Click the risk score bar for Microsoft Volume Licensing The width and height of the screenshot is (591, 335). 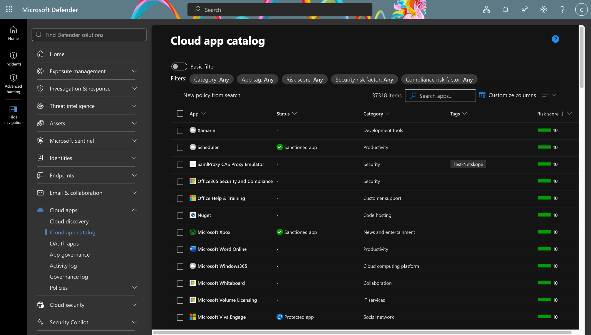point(544,300)
